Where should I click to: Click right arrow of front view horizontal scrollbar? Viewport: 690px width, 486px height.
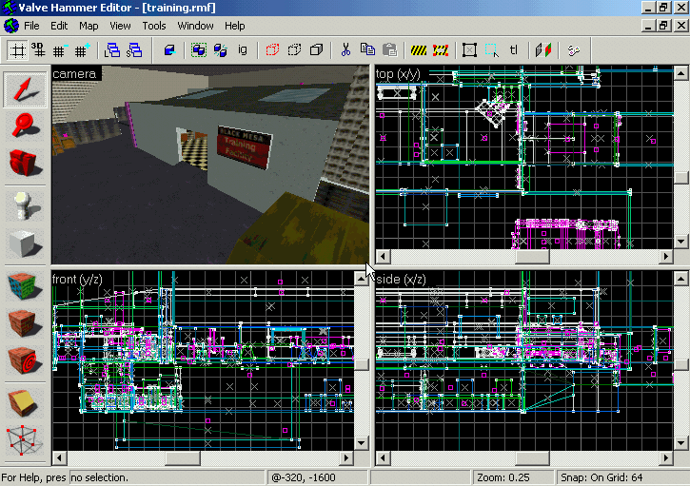coord(346,458)
